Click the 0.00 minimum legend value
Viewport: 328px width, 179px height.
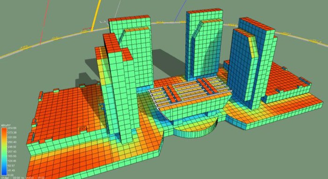coord(10,175)
